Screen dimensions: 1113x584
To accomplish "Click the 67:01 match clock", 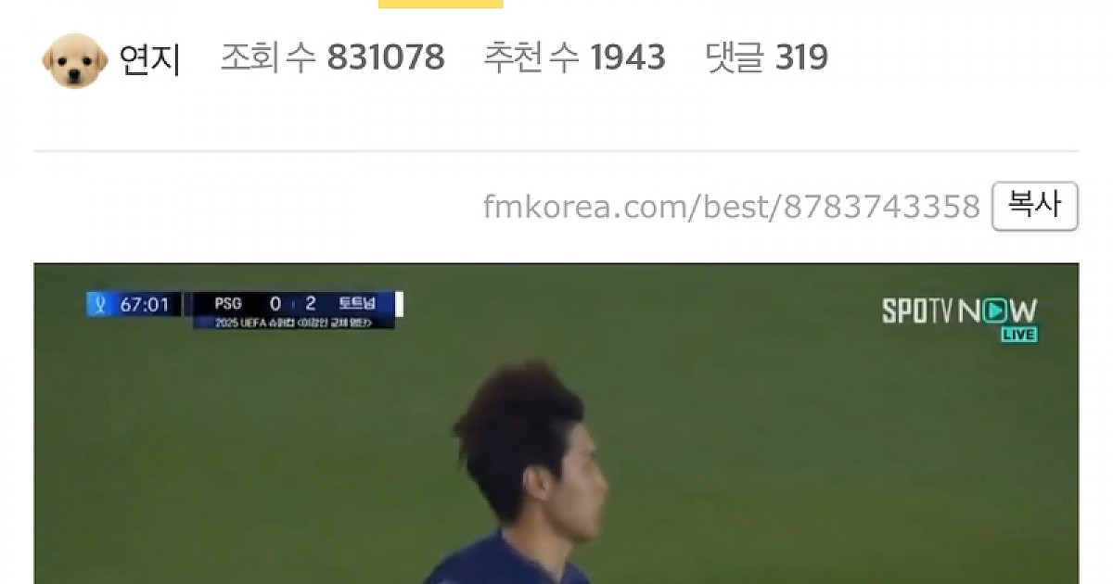I will (144, 304).
